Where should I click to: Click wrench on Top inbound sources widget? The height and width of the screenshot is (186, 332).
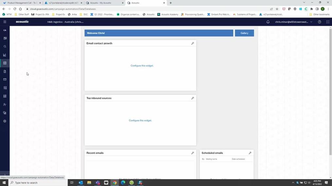(193, 98)
